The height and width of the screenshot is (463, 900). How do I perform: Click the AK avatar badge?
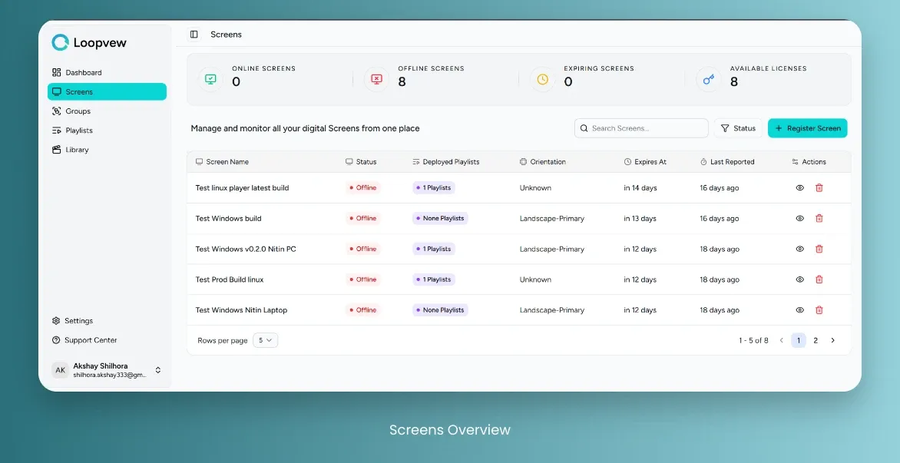(x=60, y=370)
